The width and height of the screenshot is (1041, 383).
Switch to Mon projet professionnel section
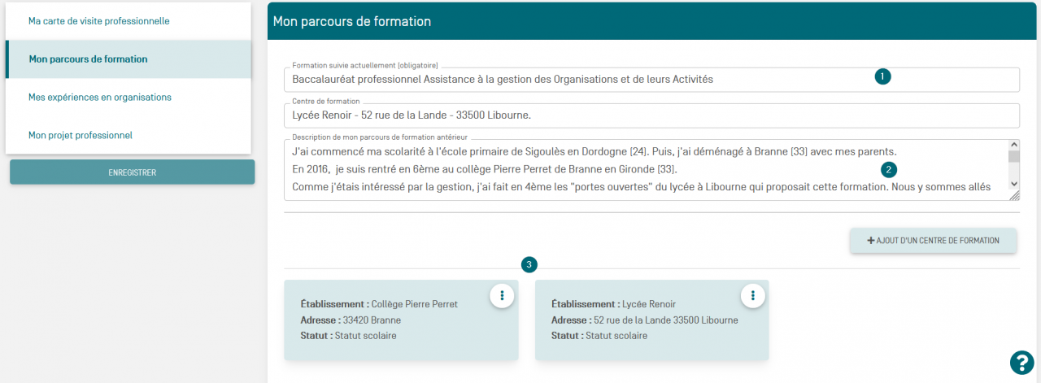pos(80,135)
